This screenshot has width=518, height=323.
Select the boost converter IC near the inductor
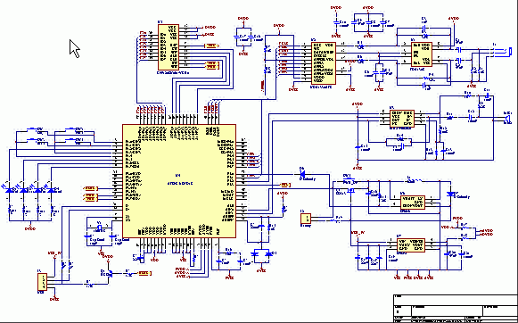(413, 202)
